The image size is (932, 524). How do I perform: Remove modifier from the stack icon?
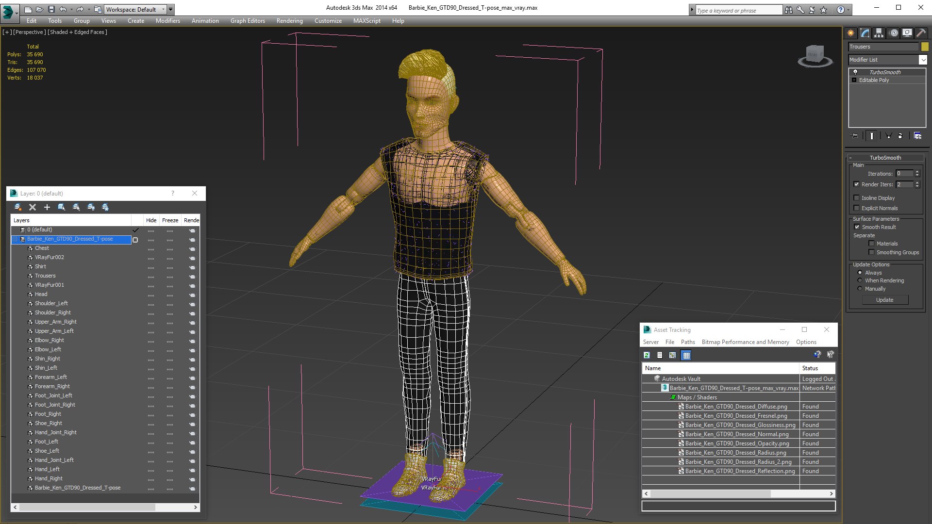point(900,136)
